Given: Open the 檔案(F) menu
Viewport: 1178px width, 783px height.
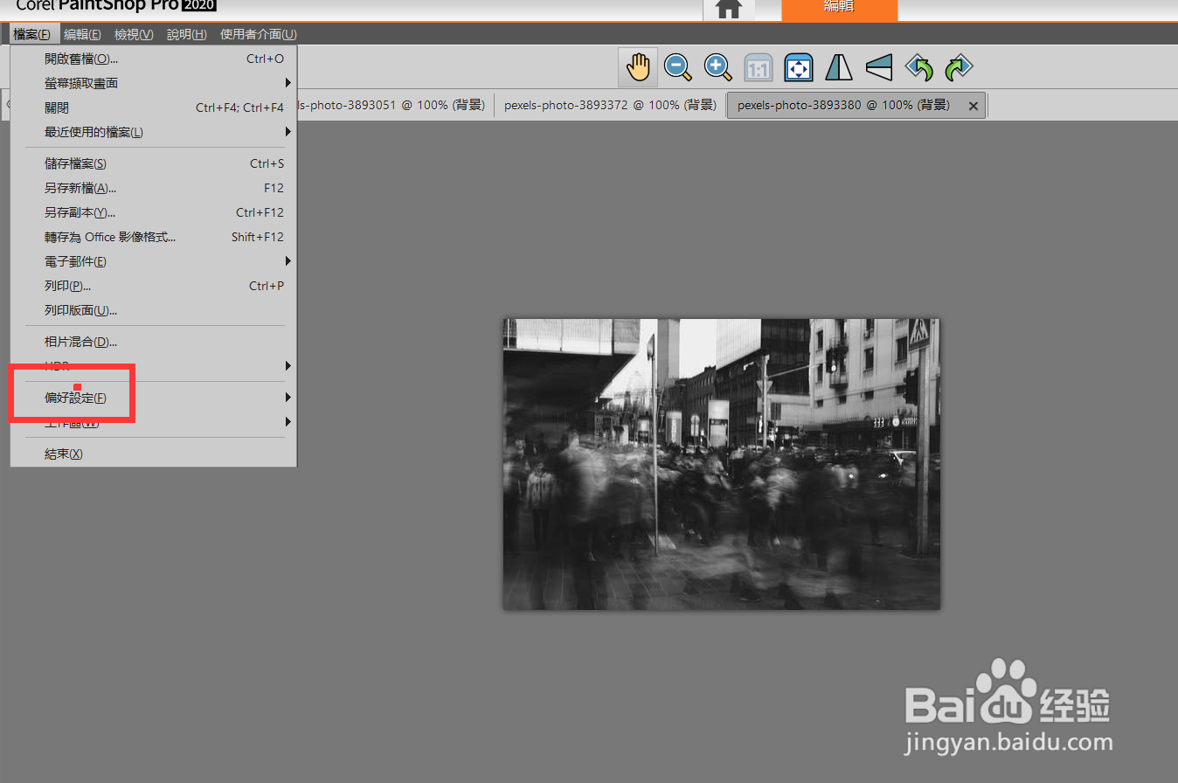Looking at the screenshot, I should pos(32,34).
